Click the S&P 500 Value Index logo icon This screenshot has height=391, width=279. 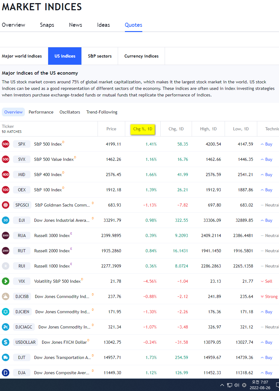(x=6, y=159)
